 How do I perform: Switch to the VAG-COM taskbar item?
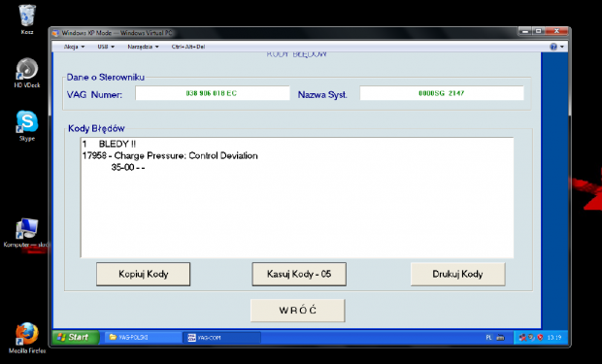click(222, 338)
